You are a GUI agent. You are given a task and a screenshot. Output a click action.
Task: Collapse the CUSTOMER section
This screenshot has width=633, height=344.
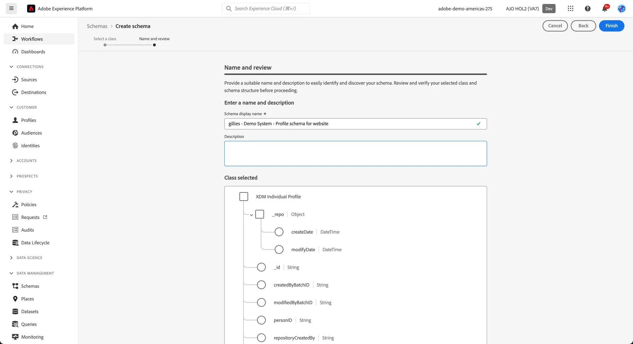click(11, 107)
